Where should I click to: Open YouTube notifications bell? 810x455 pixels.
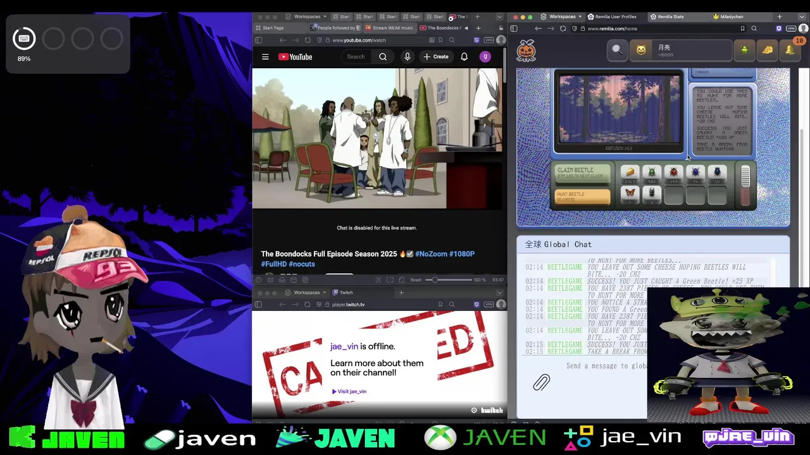(464, 57)
